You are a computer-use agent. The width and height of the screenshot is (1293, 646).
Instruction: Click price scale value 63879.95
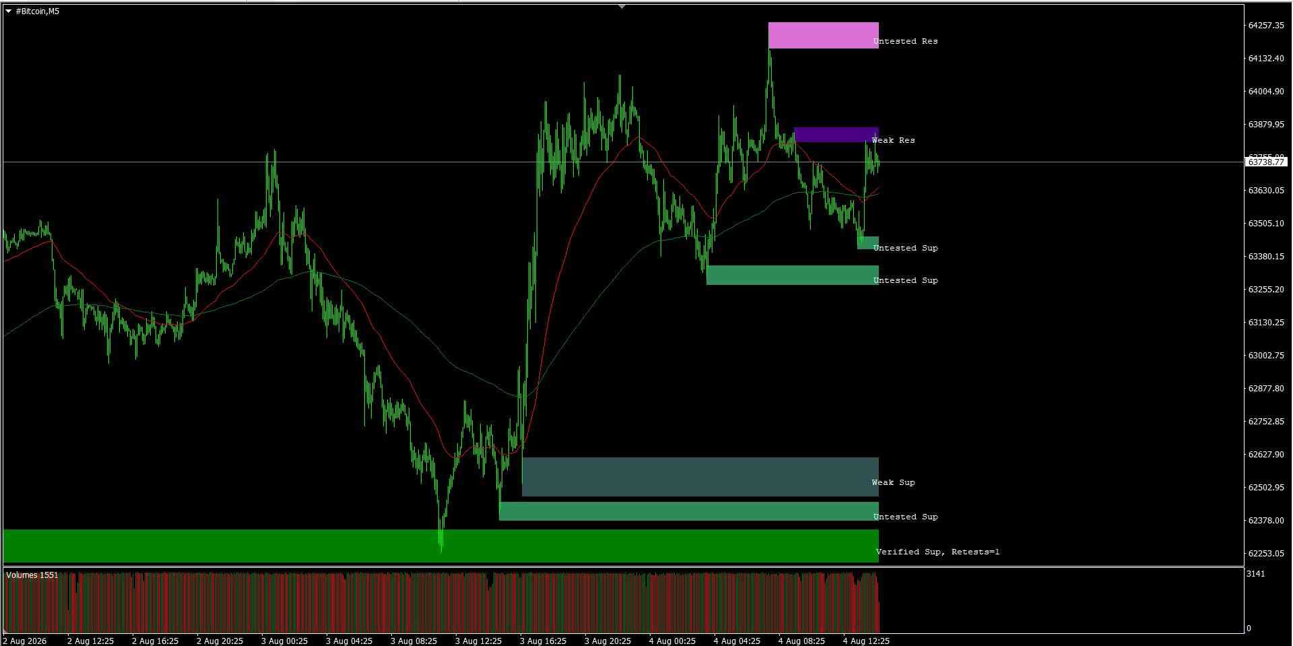[1266, 125]
